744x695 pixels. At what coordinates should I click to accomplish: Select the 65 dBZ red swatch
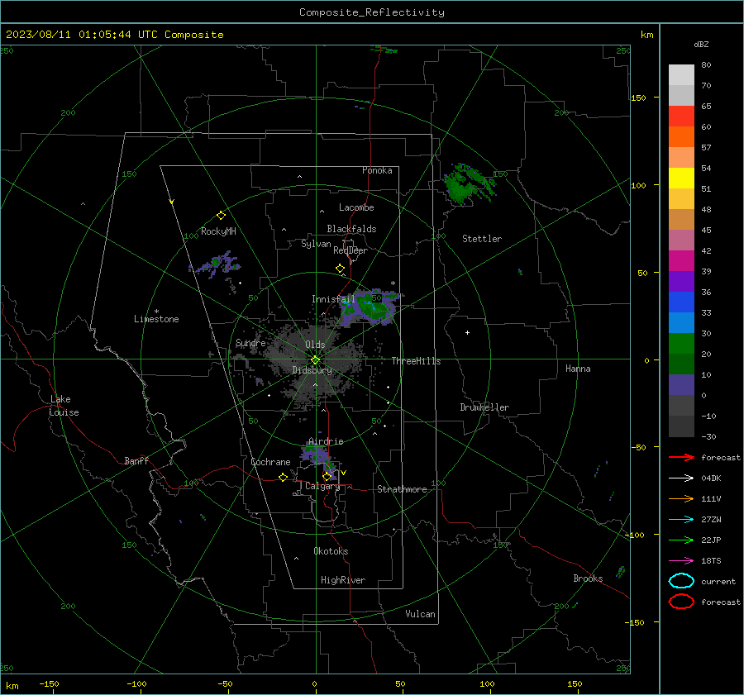click(x=681, y=116)
